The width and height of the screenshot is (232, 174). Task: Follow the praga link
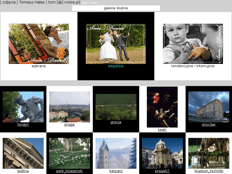click(x=69, y=125)
